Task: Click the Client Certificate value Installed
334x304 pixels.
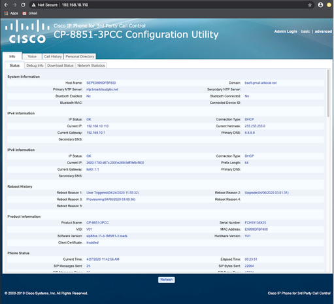Action: [x=92, y=243]
